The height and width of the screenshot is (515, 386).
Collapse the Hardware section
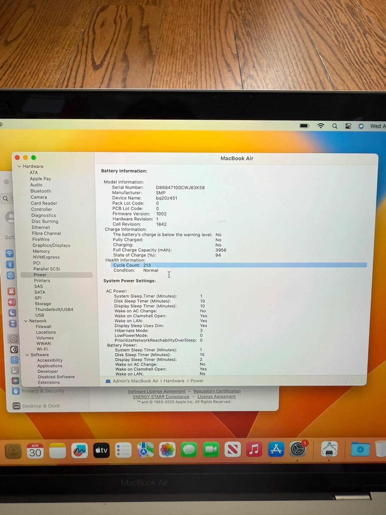(x=19, y=166)
